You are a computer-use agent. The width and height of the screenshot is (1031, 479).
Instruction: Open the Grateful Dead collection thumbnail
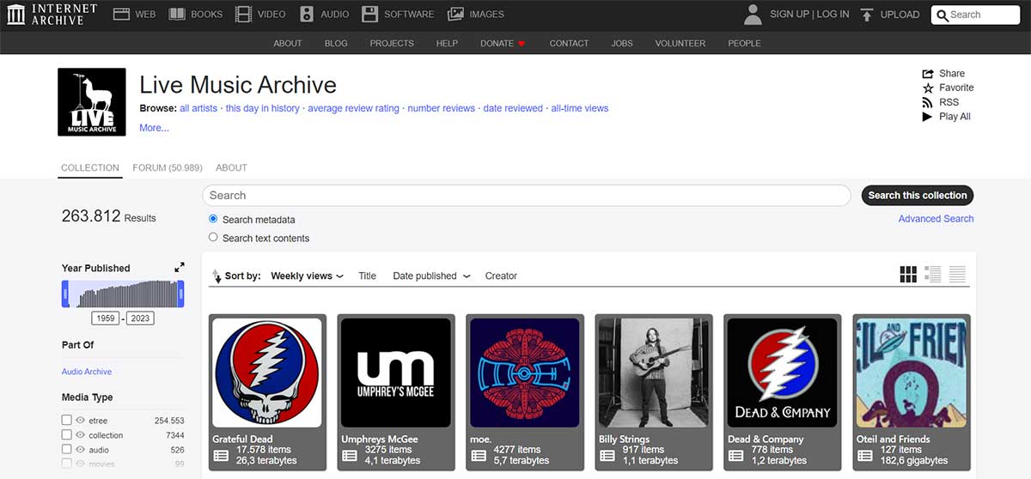tap(267, 373)
